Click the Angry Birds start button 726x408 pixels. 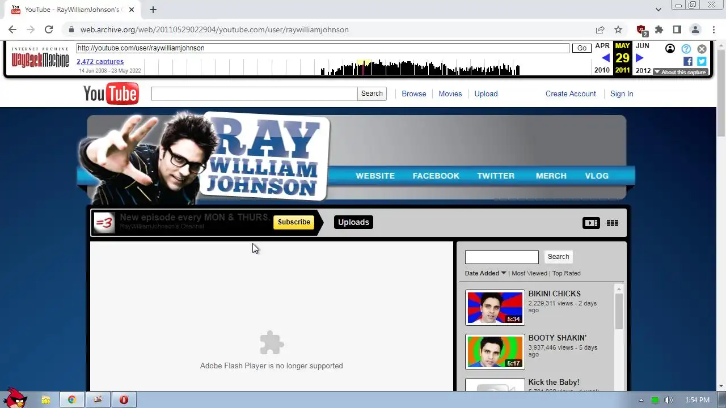[15, 398]
